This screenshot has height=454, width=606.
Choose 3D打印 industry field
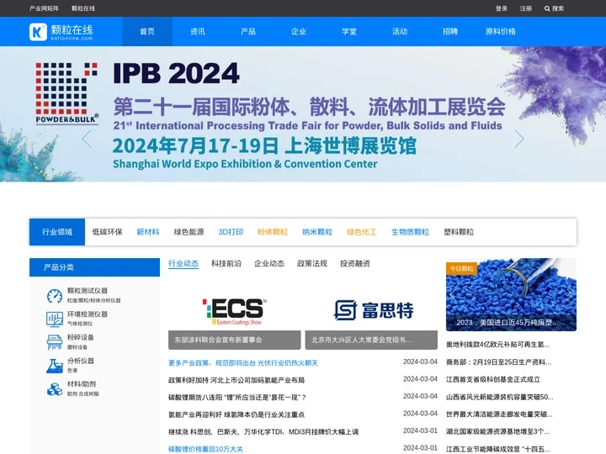pos(231,232)
